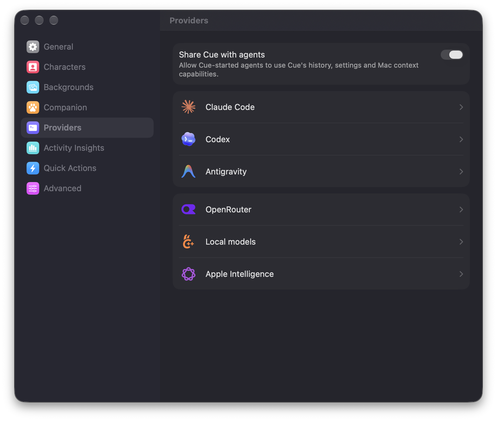Click the Codex cloud icon
Viewport: 497px width, 421px height.
tap(188, 139)
